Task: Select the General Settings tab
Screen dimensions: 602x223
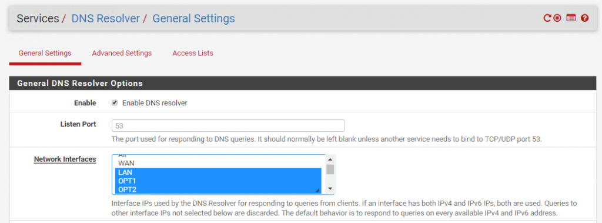Action: pyautogui.click(x=45, y=53)
